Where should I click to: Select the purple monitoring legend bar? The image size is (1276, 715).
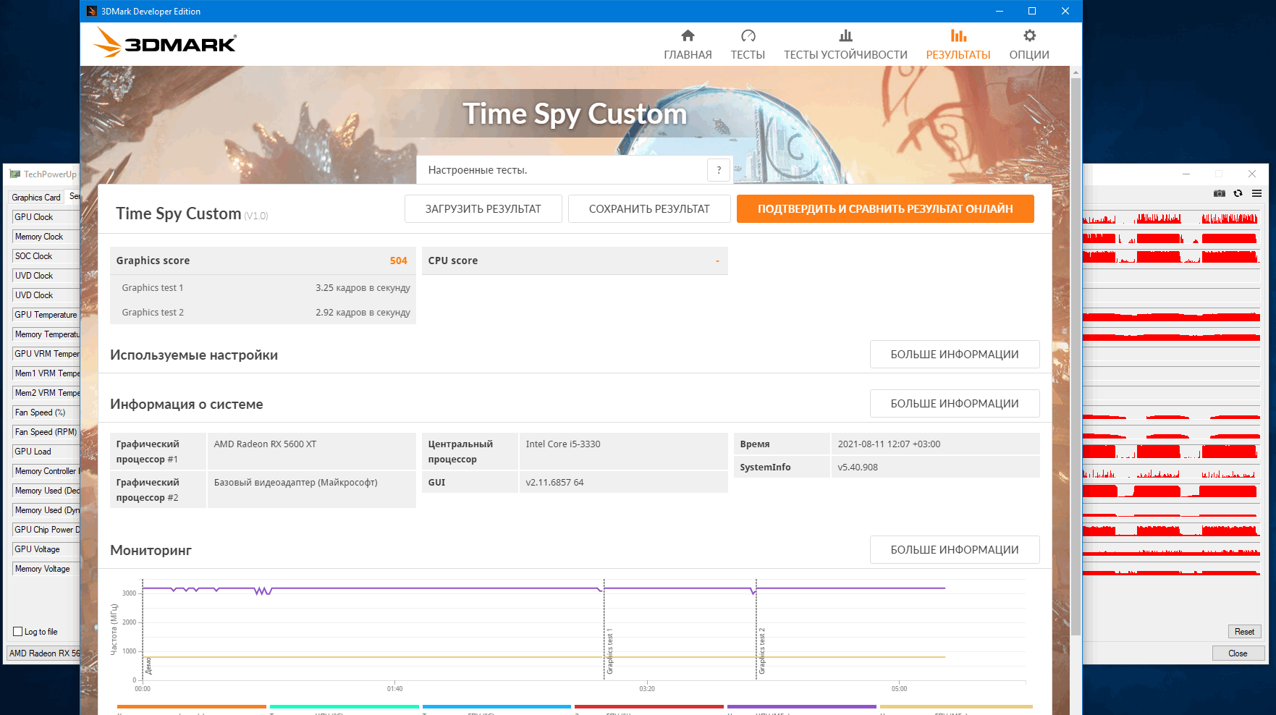[x=802, y=706]
